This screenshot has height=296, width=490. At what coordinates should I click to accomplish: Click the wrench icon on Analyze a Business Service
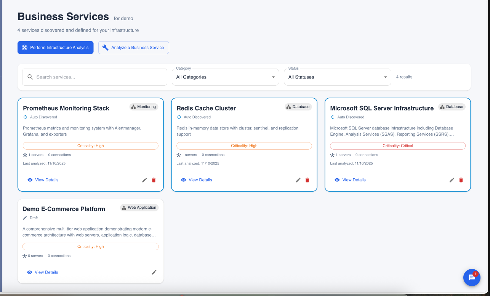pyautogui.click(x=105, y=47)
